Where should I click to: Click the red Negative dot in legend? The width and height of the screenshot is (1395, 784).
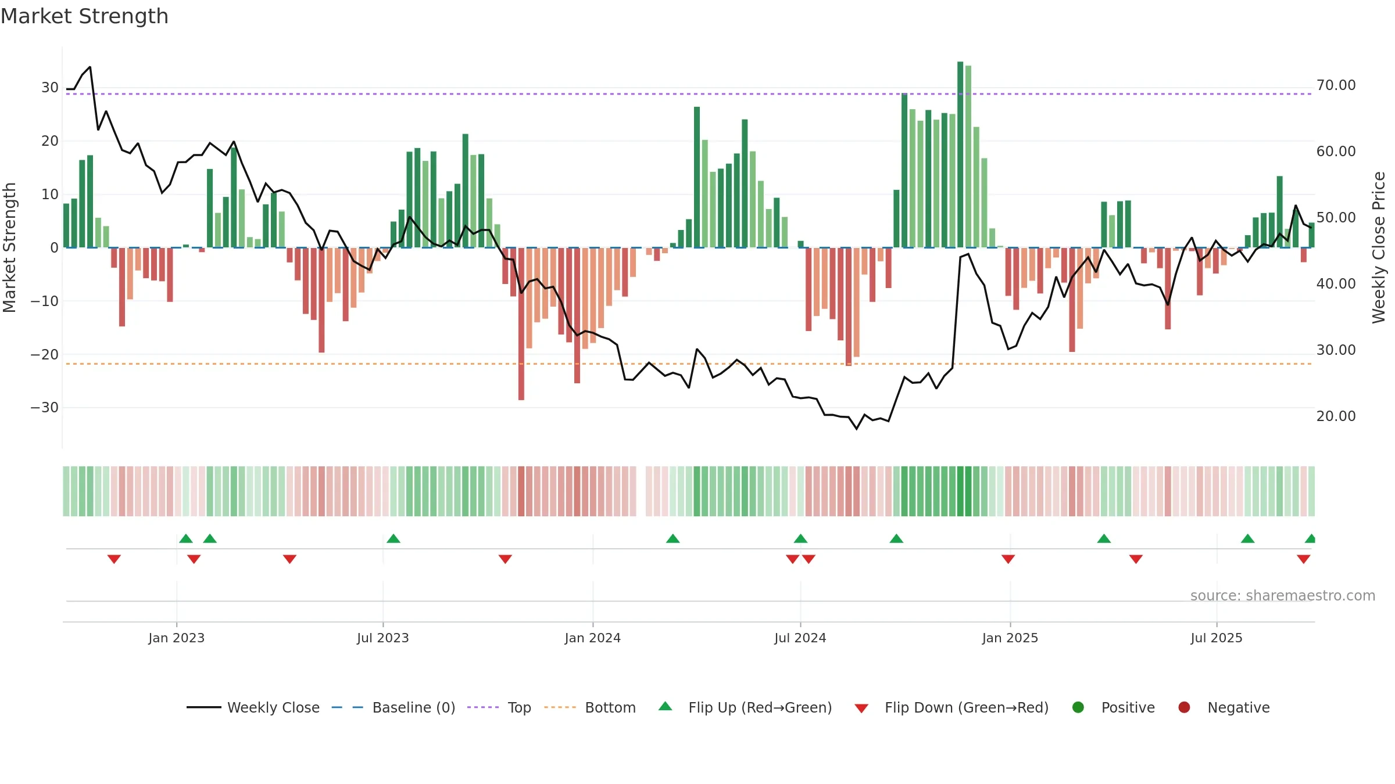(x=1184, y=707)
